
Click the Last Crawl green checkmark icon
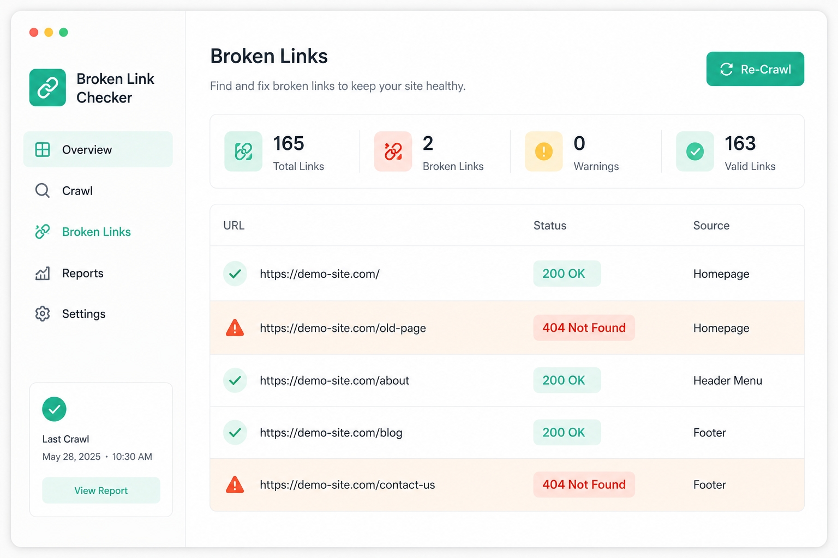[54, 409]
